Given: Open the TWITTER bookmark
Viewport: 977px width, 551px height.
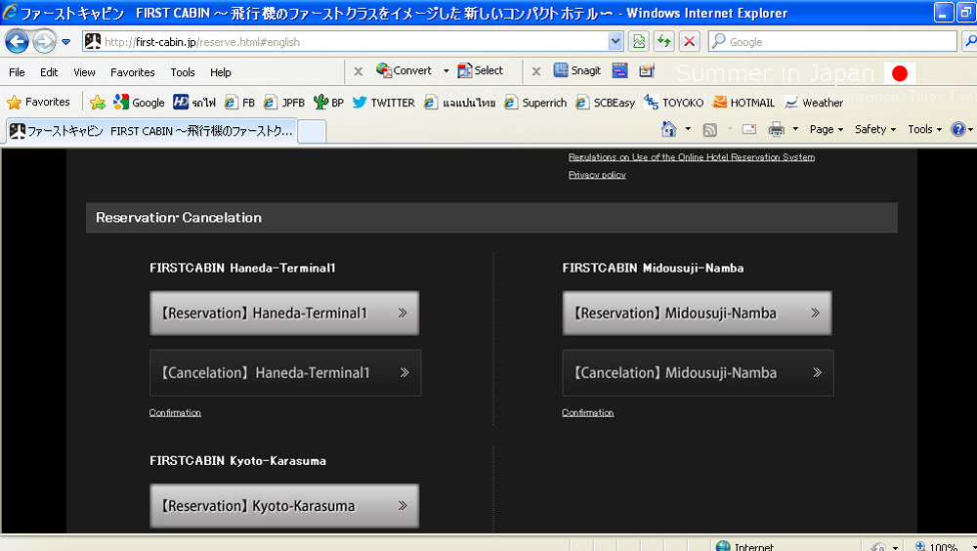Looking at the screenshot, I should pyautogui.click(x=383, y=103).
